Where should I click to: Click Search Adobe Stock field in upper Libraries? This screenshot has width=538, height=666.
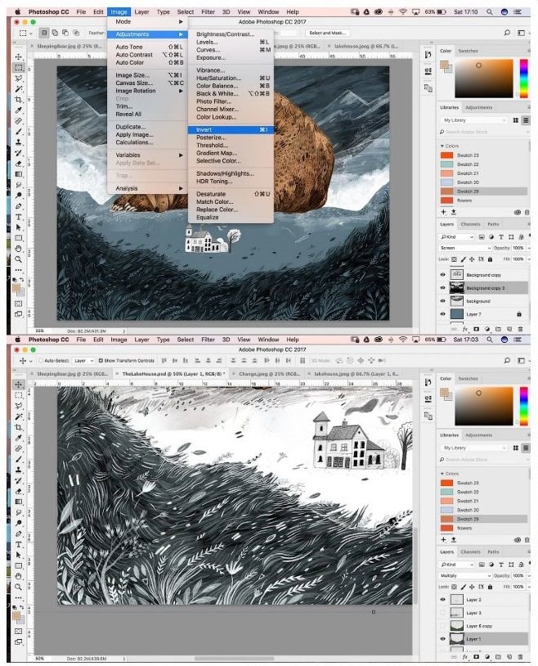point(484,132)
